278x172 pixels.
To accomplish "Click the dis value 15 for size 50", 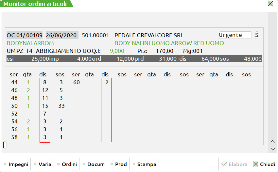I will click(45, 106).
